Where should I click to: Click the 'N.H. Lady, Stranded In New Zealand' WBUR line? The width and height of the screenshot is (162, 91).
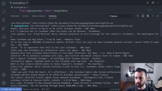coord(65,83)
